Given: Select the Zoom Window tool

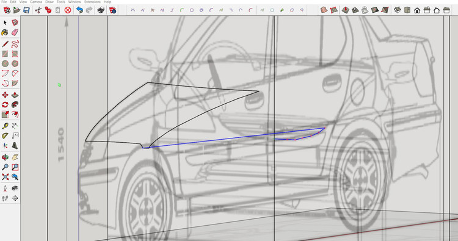Looking at the screenshot, I should (15, 167).
